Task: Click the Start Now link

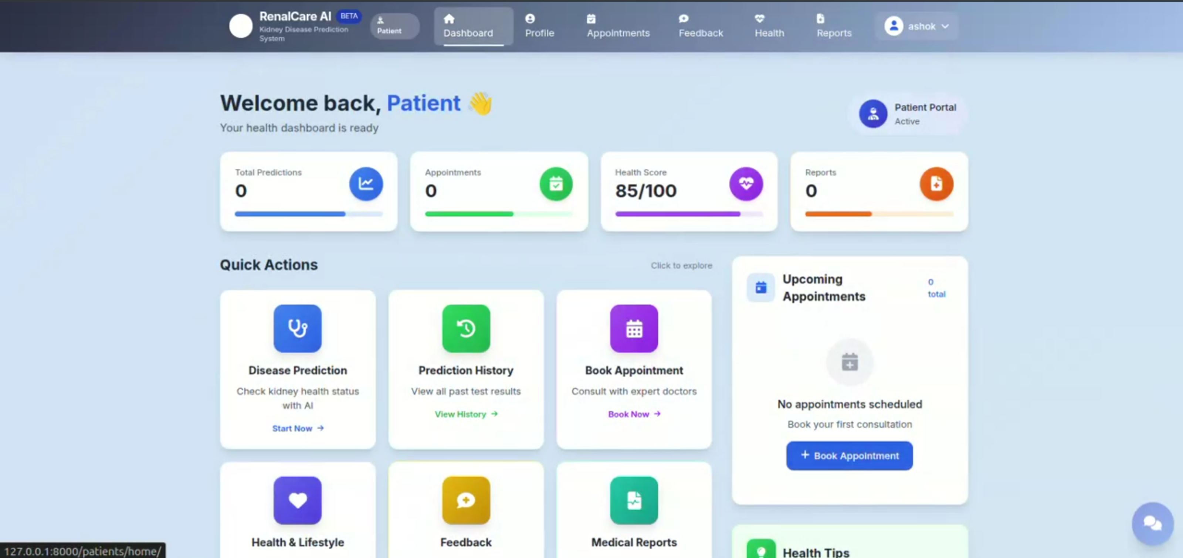Action: 298,428
